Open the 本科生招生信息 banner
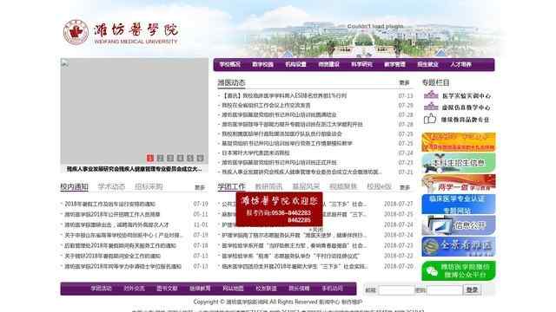The image size is (556, 312). click(459, 163)
